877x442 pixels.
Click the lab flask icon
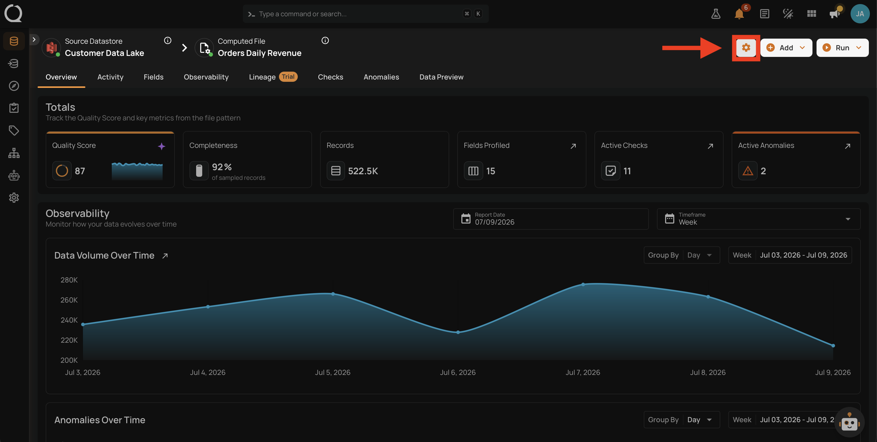pos(716,14)
